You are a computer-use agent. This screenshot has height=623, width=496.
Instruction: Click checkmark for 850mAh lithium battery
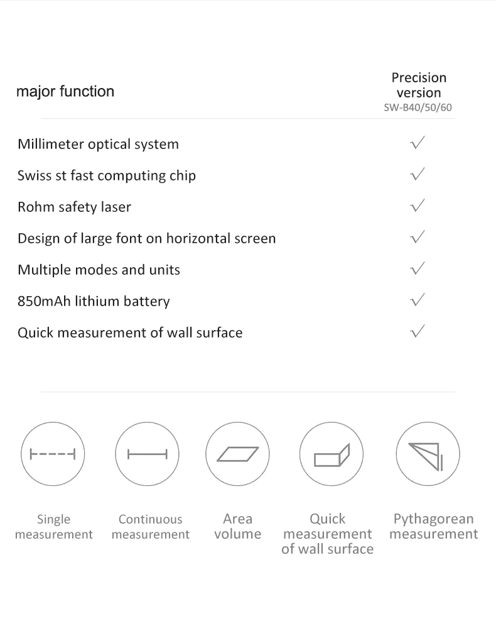pos(418,300)
